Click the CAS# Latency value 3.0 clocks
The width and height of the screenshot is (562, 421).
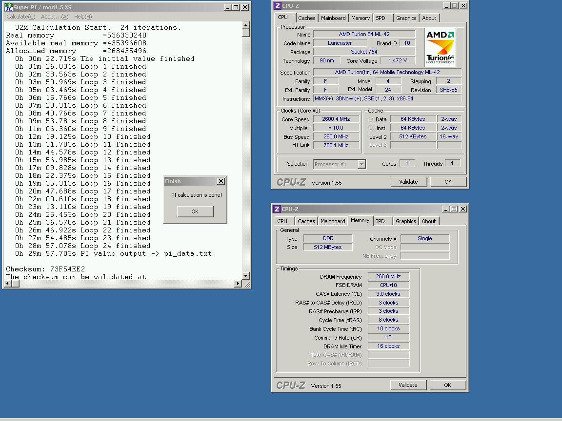[x=388, y=294]
